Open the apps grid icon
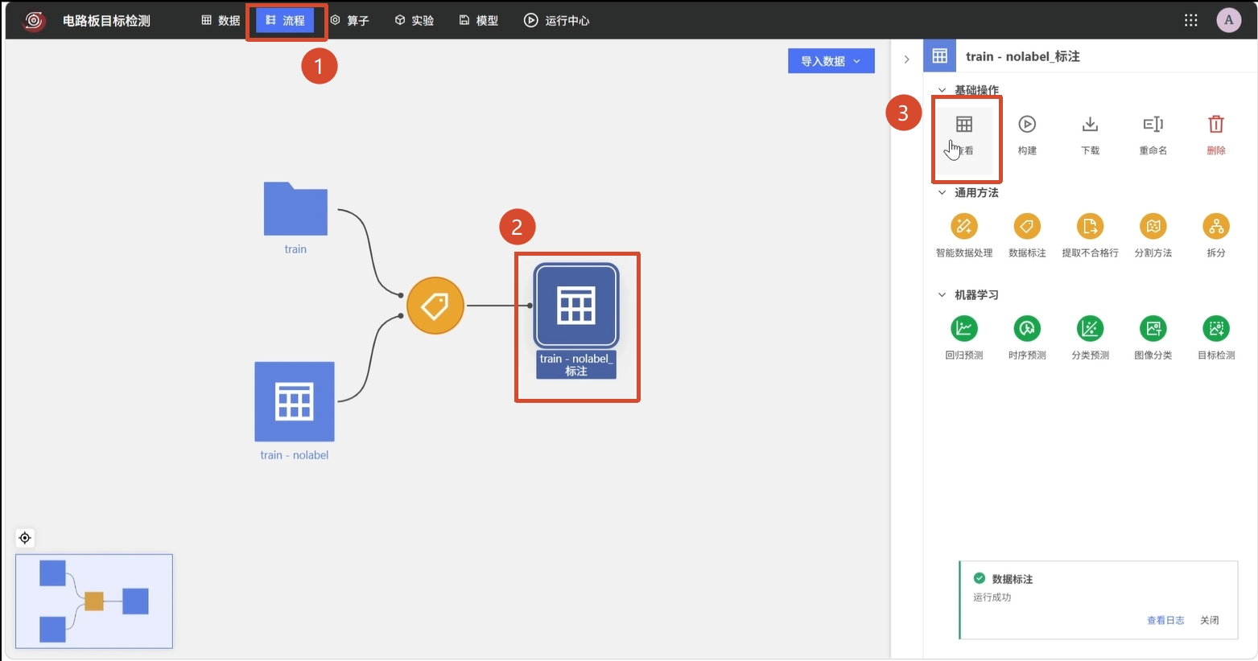The image size is (1258, 661). pyautogui.click(x=1191, y=20)
